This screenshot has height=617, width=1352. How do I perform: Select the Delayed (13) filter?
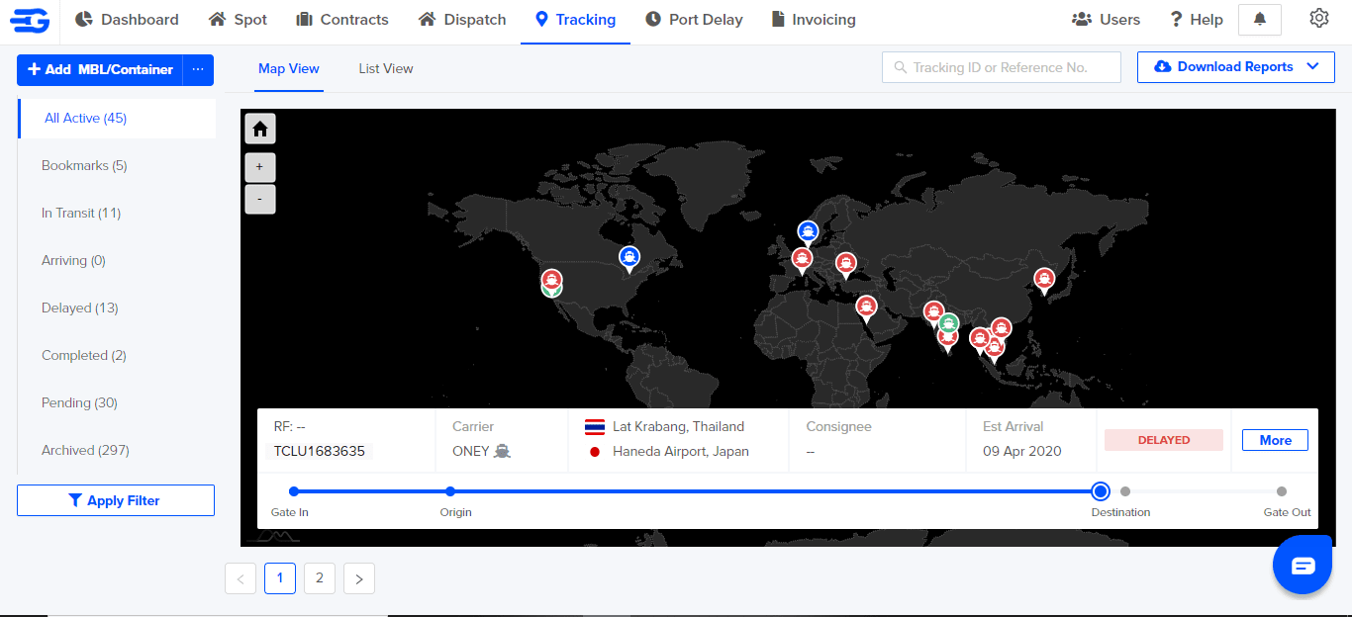[x=80, y=308]
